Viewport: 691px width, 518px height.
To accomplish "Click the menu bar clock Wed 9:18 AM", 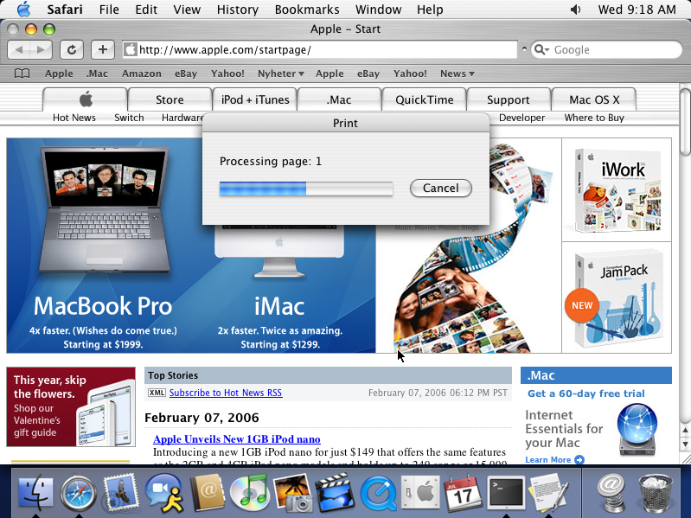I will (x=637, y=10).
